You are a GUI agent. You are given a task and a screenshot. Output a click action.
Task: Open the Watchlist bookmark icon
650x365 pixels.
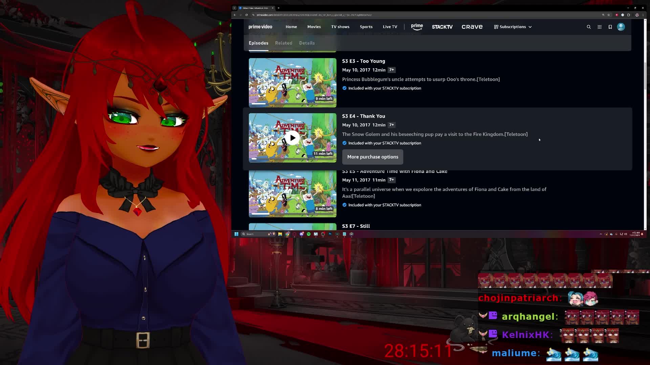[x=610, y=27]
